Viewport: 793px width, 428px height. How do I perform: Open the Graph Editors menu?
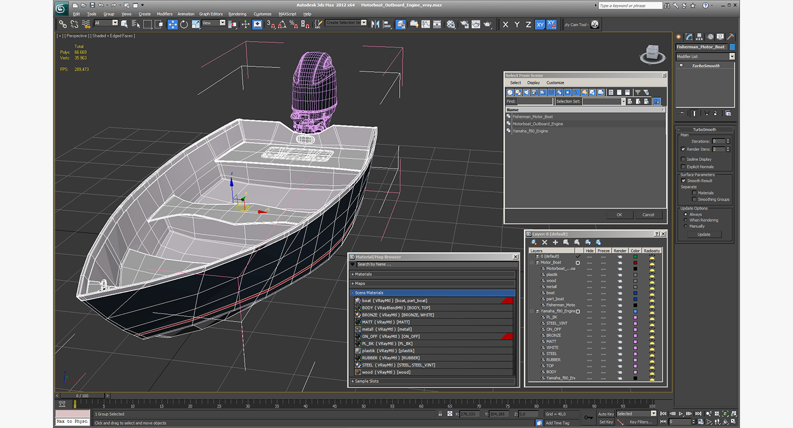211,14
